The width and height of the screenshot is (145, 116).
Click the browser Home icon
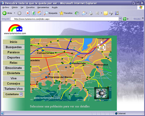click(39, 13)
